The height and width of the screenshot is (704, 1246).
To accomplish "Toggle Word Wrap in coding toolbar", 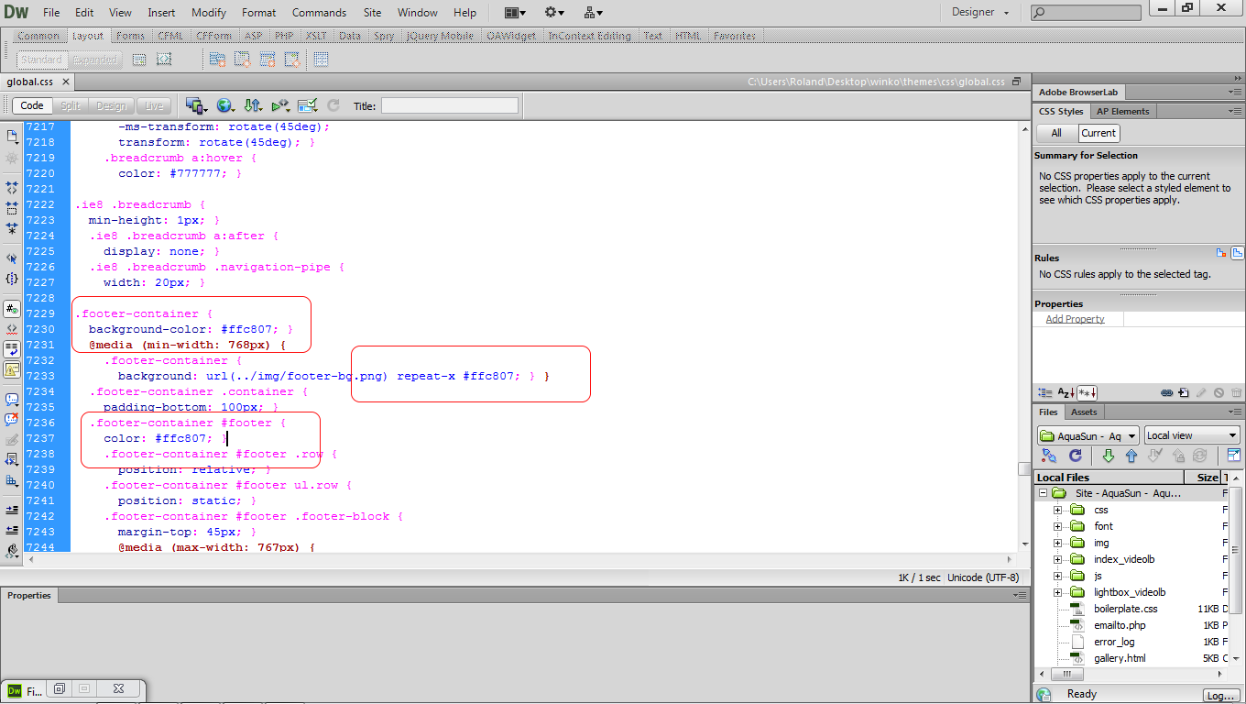I will 12,348.
